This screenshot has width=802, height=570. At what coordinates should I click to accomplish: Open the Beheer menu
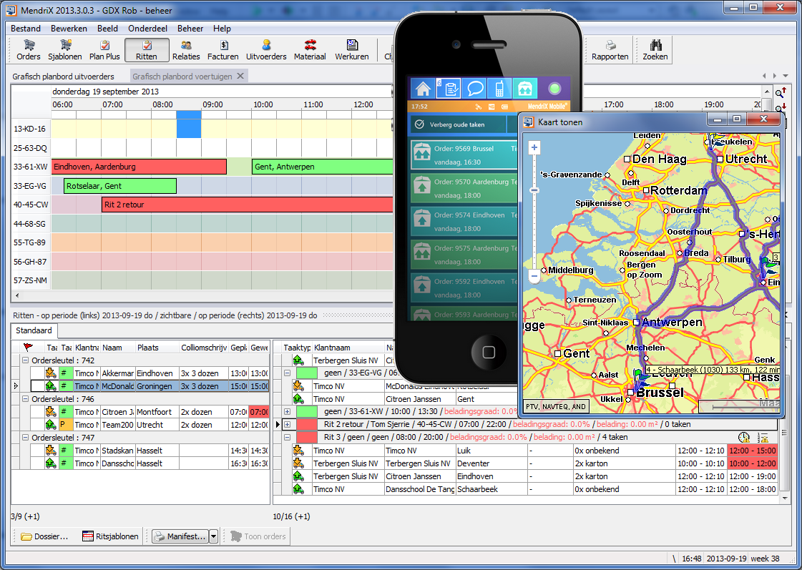[190, 29]
